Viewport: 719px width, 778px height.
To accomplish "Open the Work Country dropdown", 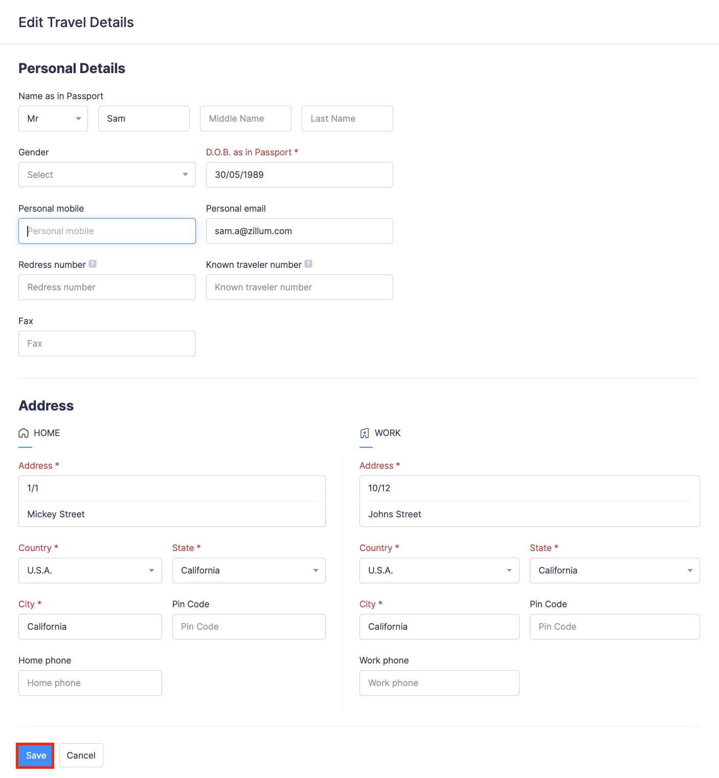I will 439,570.
